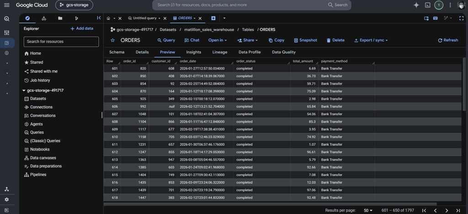This screenshot has height=214, width=468.
Task: Activate Cloud Shell terminal icon
Action: tap(428, 5)
